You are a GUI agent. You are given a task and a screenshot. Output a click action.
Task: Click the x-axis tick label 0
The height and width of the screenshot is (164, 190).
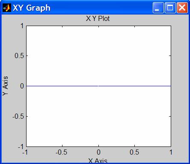coord(98,152)
